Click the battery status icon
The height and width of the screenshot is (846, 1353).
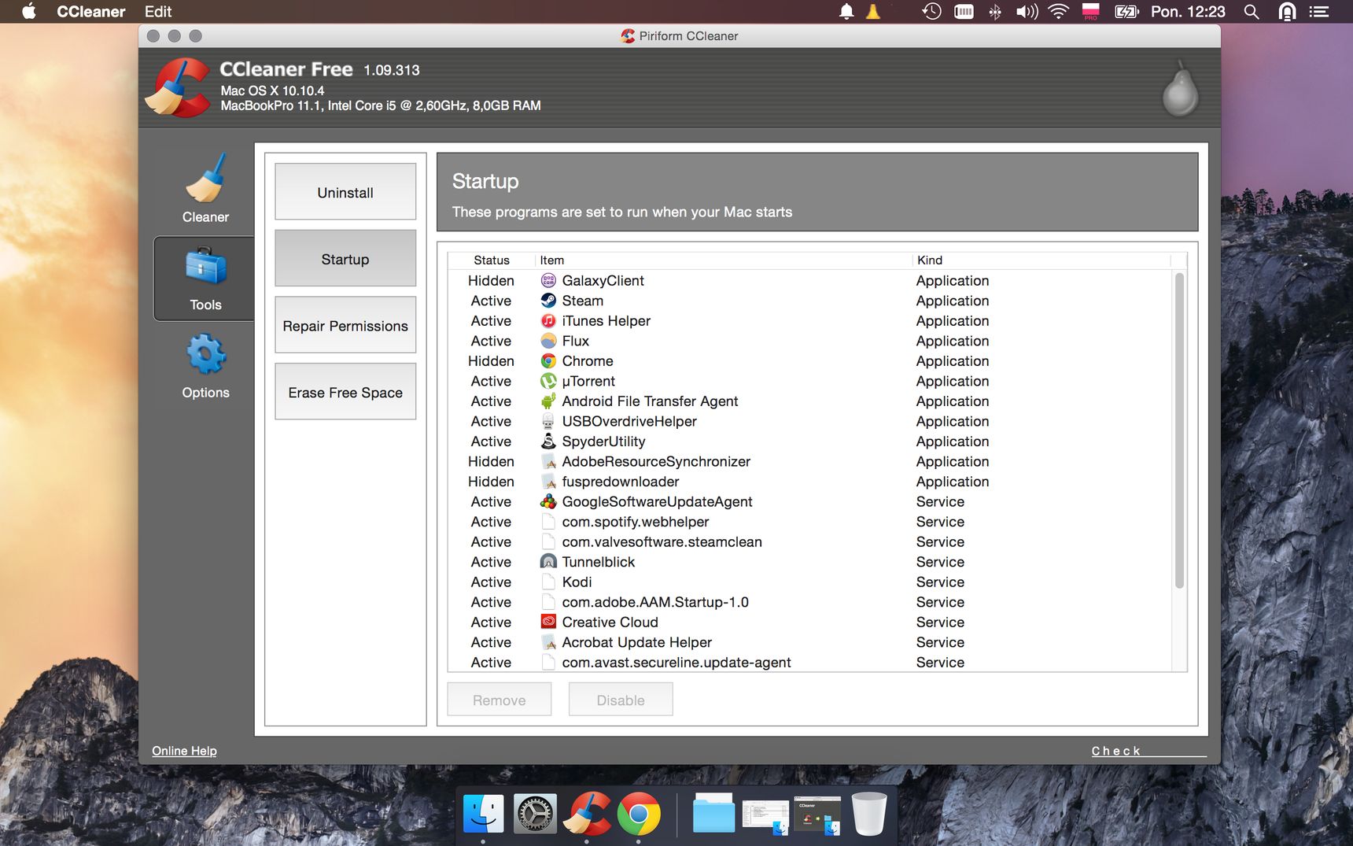point(1126,12)
